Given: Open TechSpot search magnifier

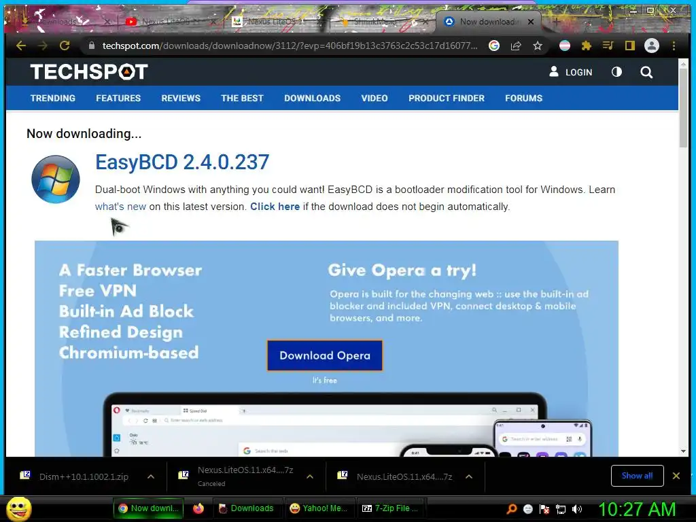Looking at the screenshot, I should [646, 72].
